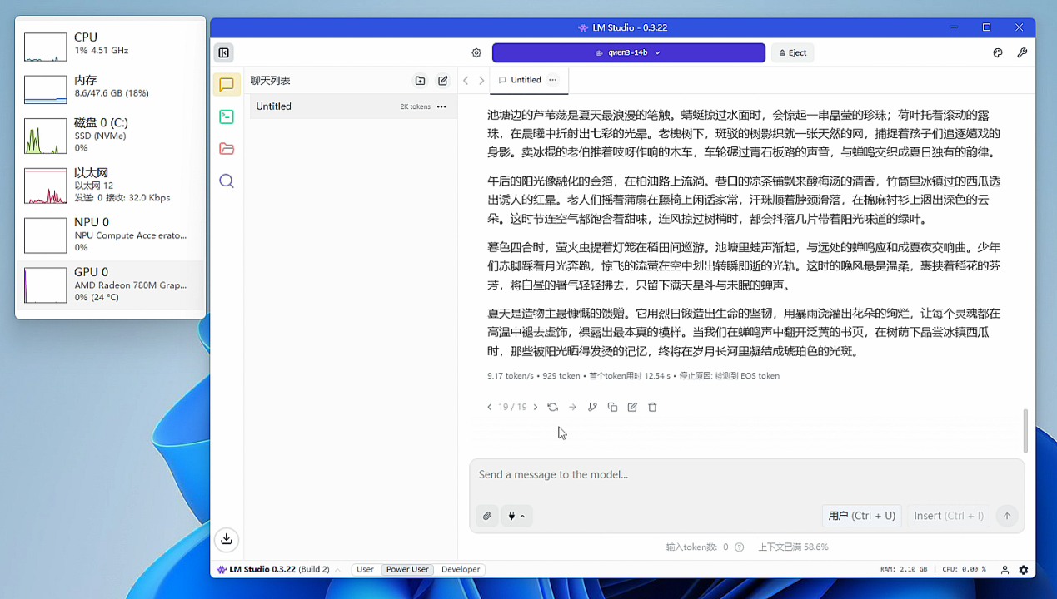Copy the assistant's message
The width and height of the screenshot is (1057, 599).
[x=612, y=407]
